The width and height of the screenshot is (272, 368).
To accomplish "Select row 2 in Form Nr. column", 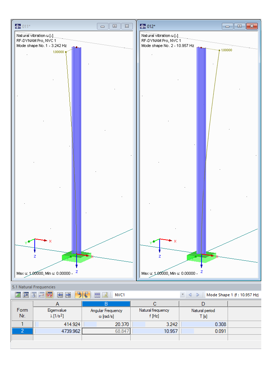I will point(22,331).
